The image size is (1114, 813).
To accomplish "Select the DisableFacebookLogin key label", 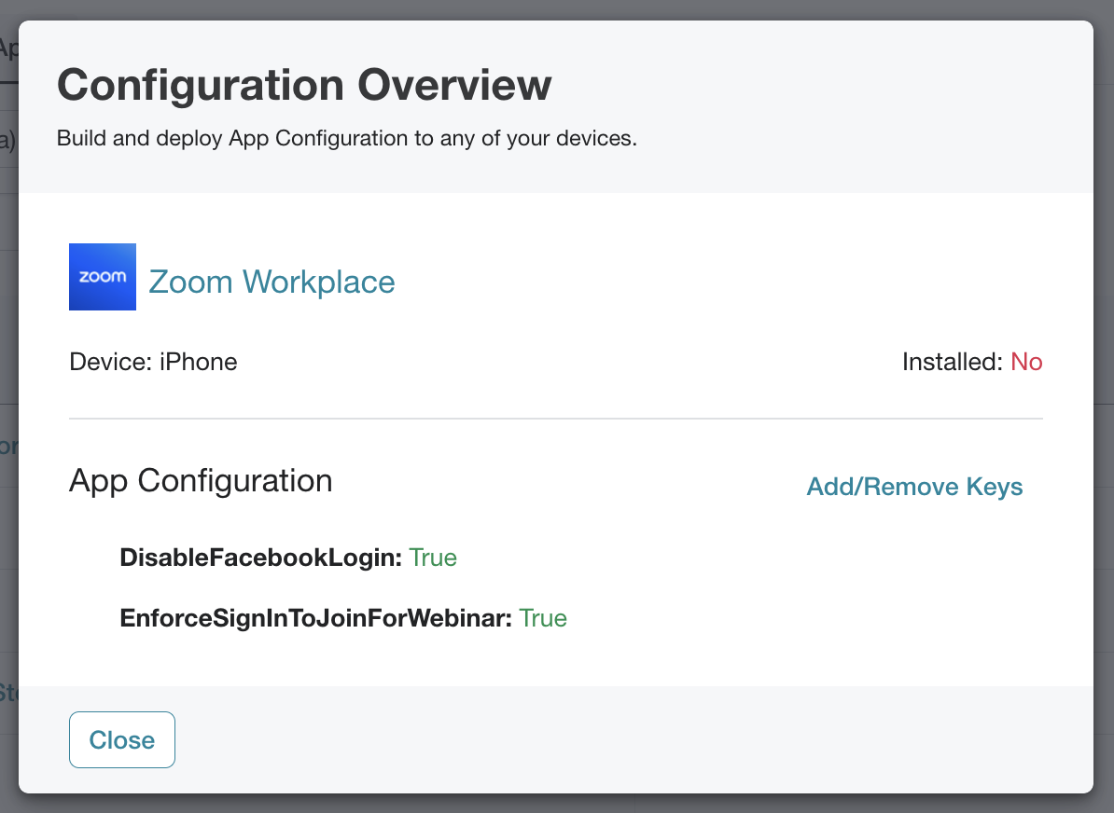I will click(260, 558).
